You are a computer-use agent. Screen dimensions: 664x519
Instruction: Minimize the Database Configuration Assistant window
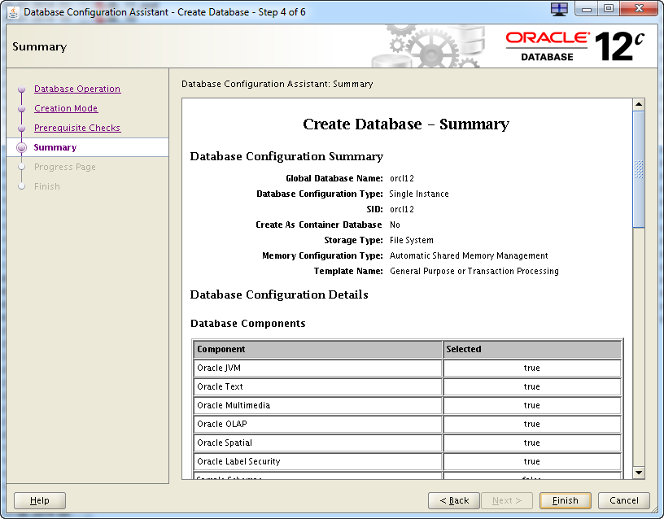[x=587, y=9]
